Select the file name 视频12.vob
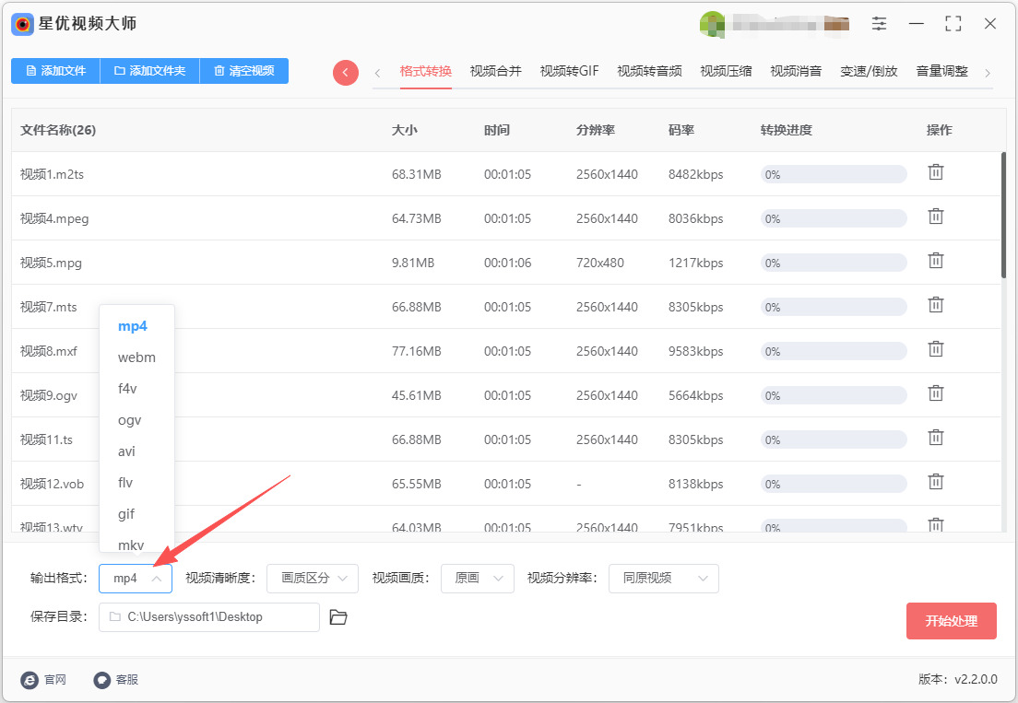 coord(52,484)
